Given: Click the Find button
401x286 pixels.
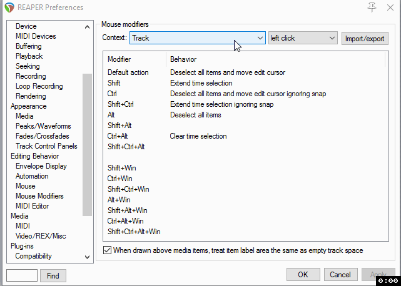Looking at the screenshot, I should [x=53, y=275].
